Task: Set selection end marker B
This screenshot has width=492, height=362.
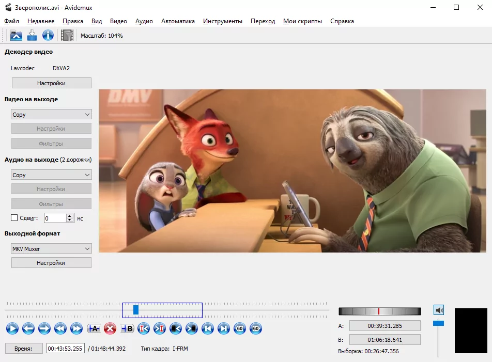Action: pyautogui.click(x=127, y=328)
